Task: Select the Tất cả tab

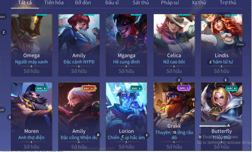Action: click(25, 3)
